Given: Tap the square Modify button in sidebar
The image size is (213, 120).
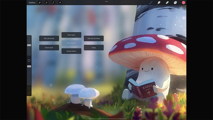Looking at the screenshot, I should (29, 61).
